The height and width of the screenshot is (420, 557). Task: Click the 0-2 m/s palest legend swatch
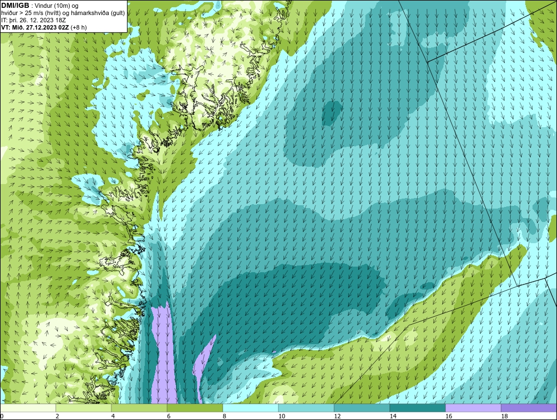point(28,408)
